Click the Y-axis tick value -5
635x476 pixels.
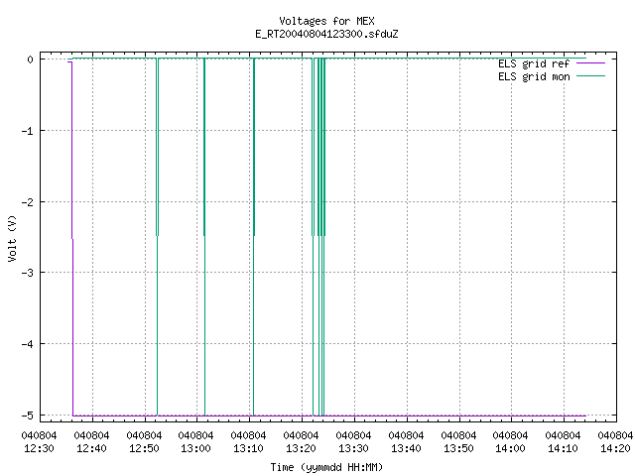coord(28,416)
